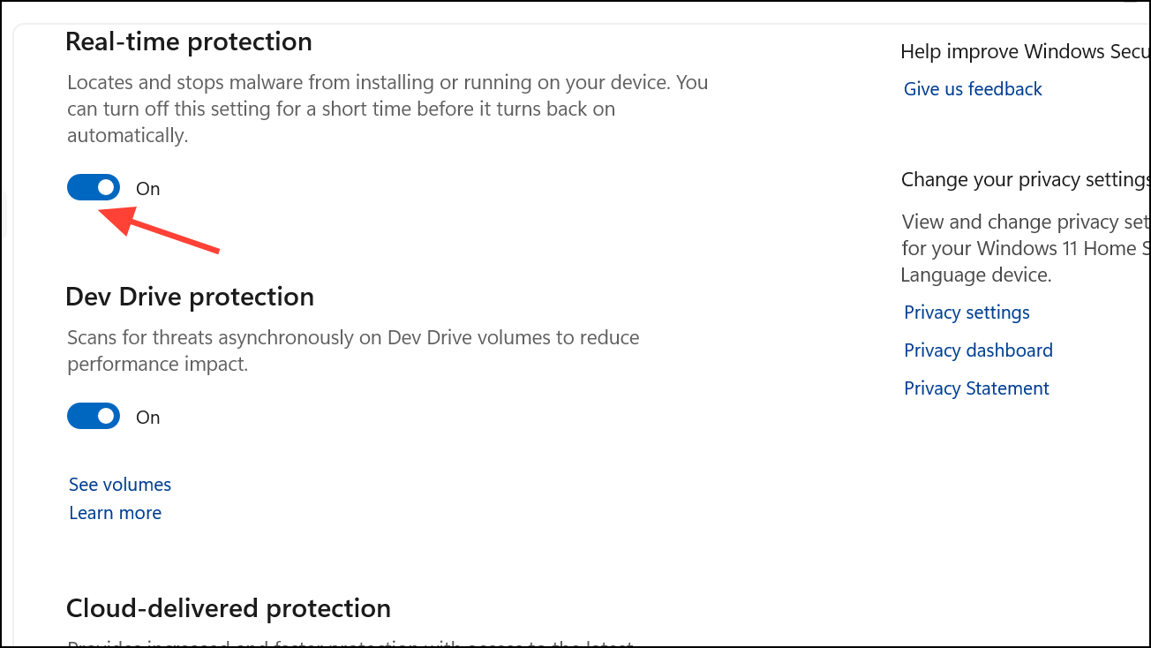Click Learn more under Dev Drive protection

click(115, 512)
